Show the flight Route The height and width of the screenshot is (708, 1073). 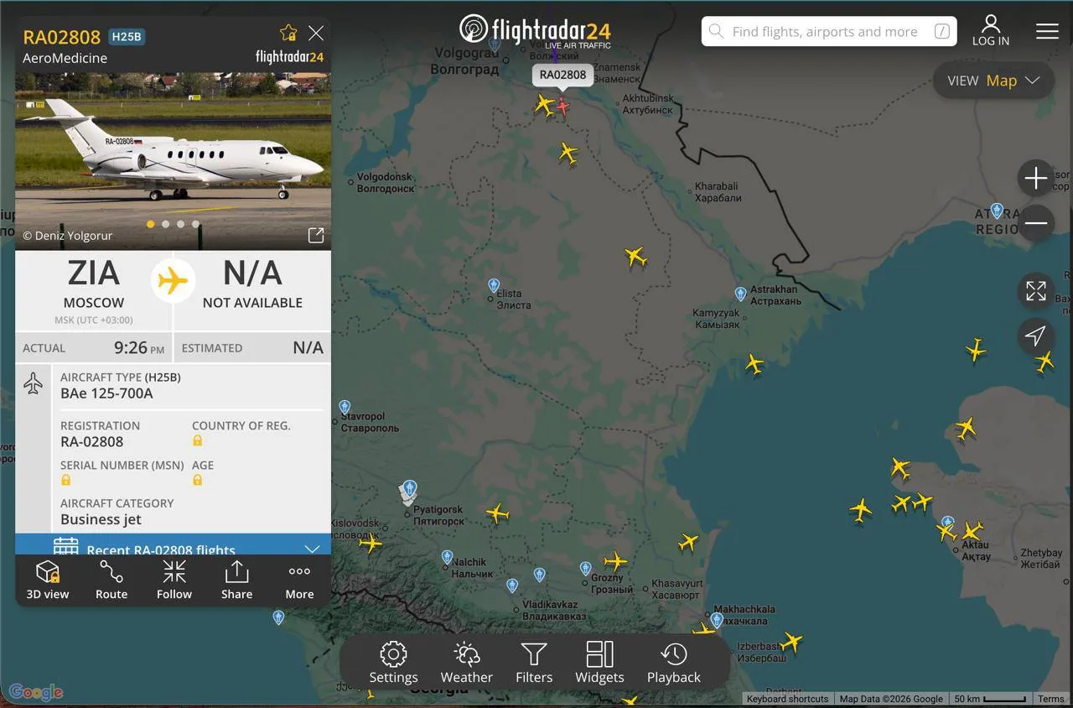111,580
